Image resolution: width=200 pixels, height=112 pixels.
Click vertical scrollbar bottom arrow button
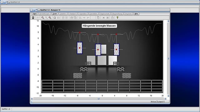(168, 96)
